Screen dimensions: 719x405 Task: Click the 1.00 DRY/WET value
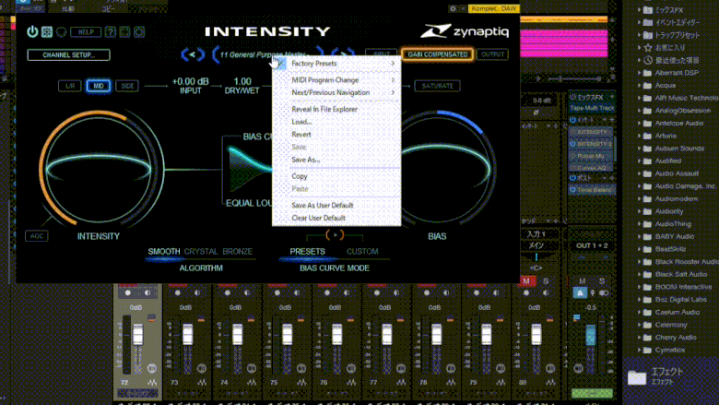(242, 86)
